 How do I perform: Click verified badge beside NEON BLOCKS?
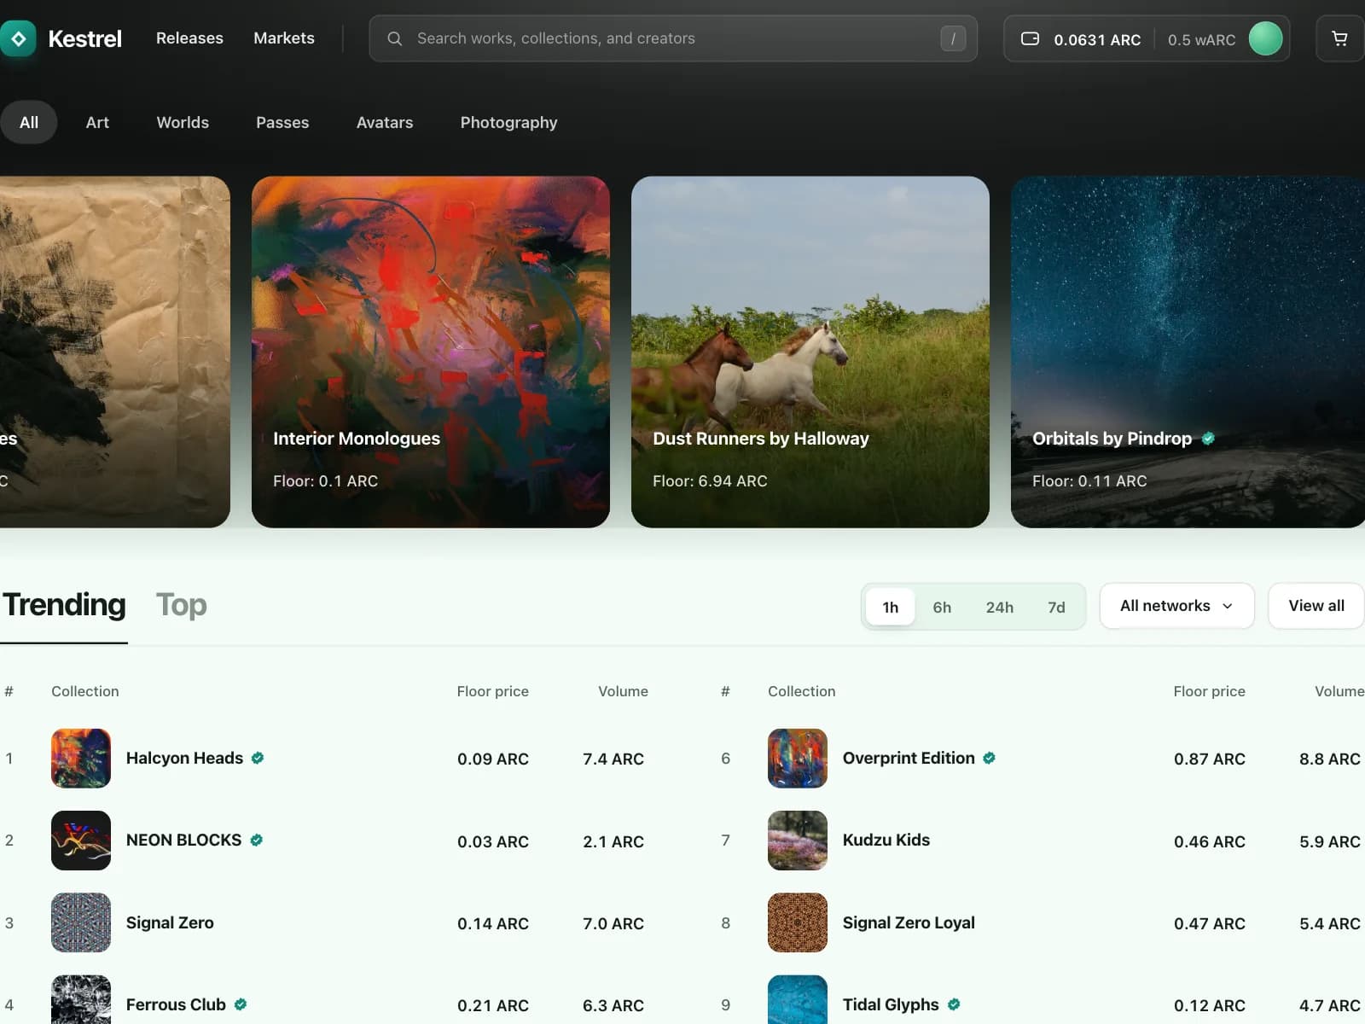click(256, 840)
